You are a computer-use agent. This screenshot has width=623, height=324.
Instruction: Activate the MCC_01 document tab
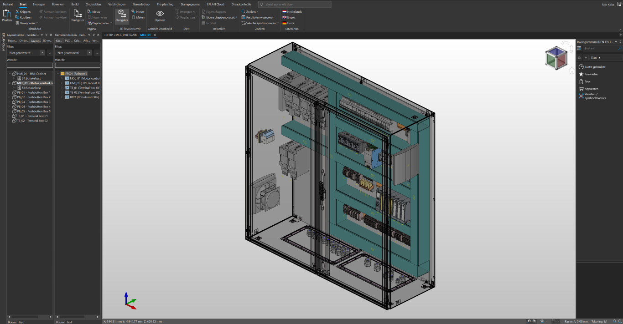point(146,35)
